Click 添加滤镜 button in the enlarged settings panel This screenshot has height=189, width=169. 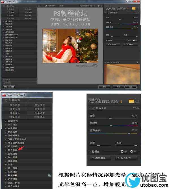(x=100, y=158)
